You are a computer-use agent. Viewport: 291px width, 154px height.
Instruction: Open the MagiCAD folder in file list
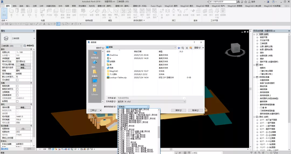tap(113, 71)
